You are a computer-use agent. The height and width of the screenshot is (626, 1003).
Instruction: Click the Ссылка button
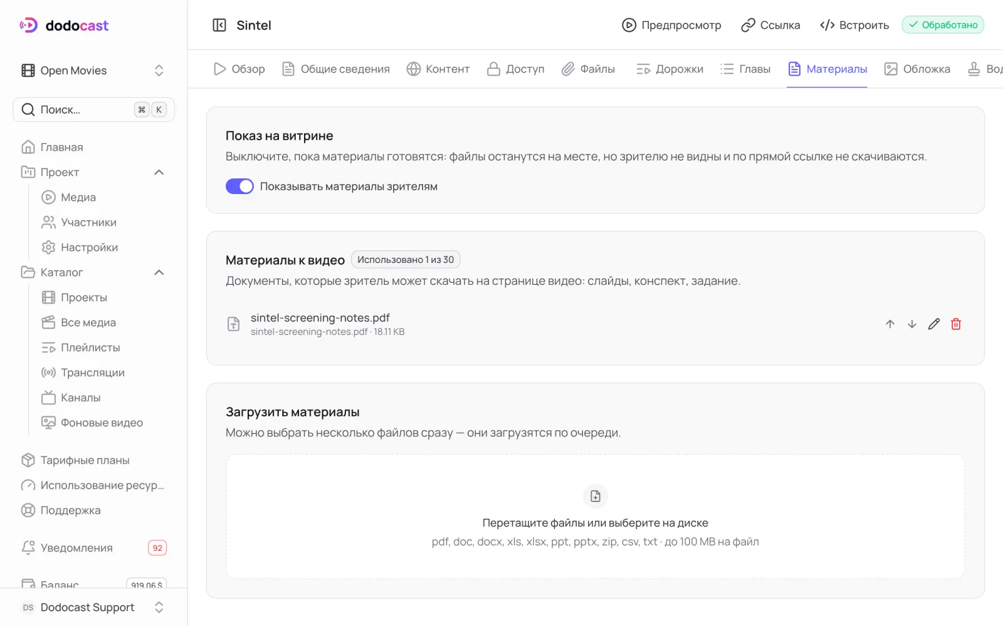tap(770, 25)
